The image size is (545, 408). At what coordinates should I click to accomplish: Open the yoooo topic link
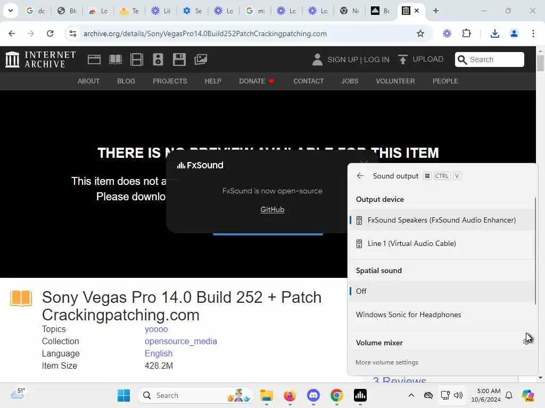(156, 329)
